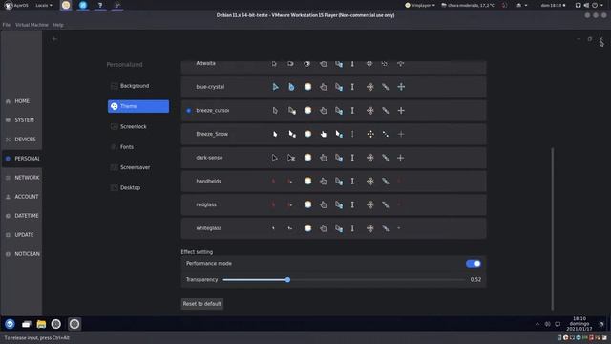Image resolution: width=611 pixels, height=344 pixels.
Task: Click handhelds red arrow pointer icon
Action: coord(274,181)
